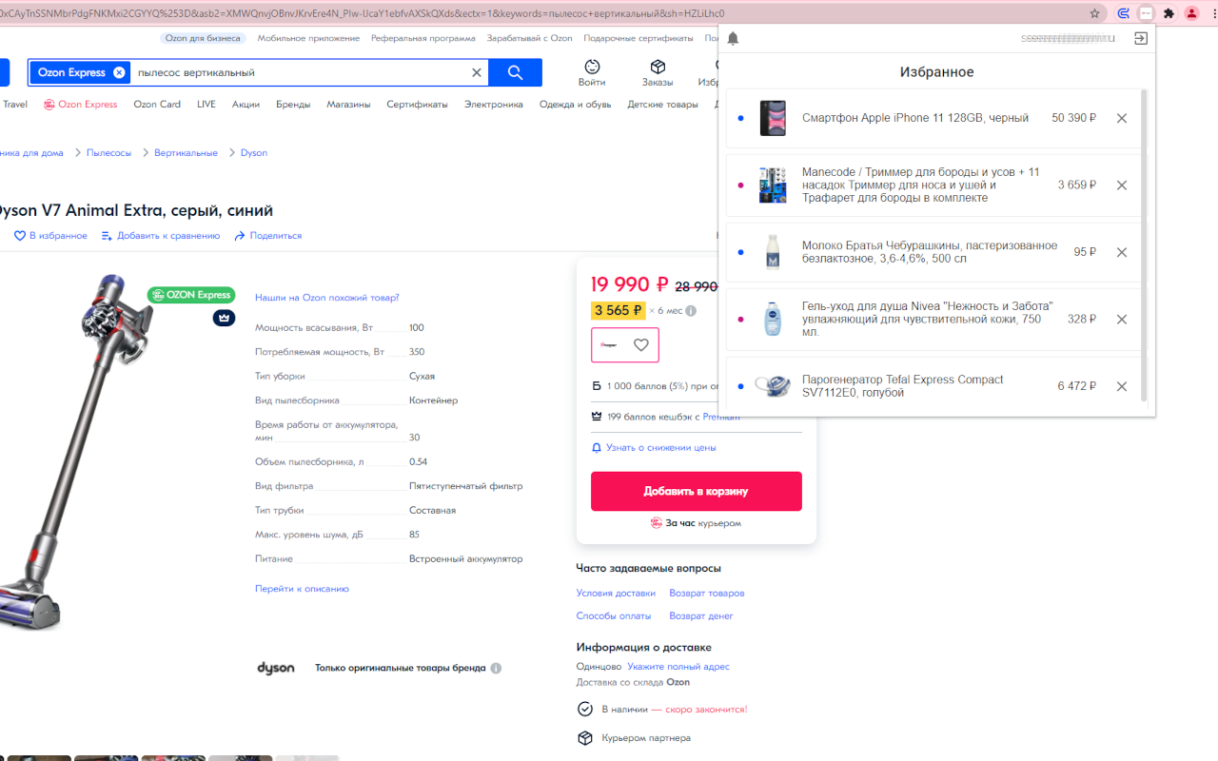Viewport: 1218px width, 761px height.
Task: Remove Nivea shower gel from favorites
Action: (x=1122, y=320)
